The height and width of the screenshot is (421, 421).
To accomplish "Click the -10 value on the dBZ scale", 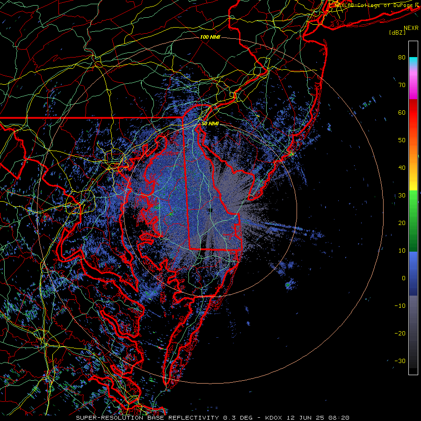I will (x=400, y=306).
